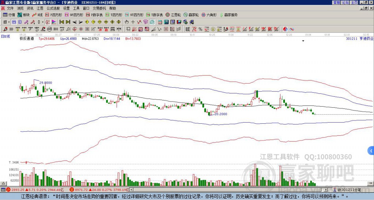Click the yellow diamond left-arrow icon
Image resolution: width=374 pixels, height=200 pixels.
click(87, 22)
